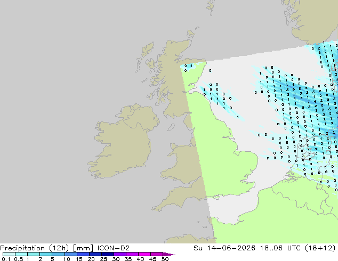Click the 35 mm legend color swatch

click(132, 254)
